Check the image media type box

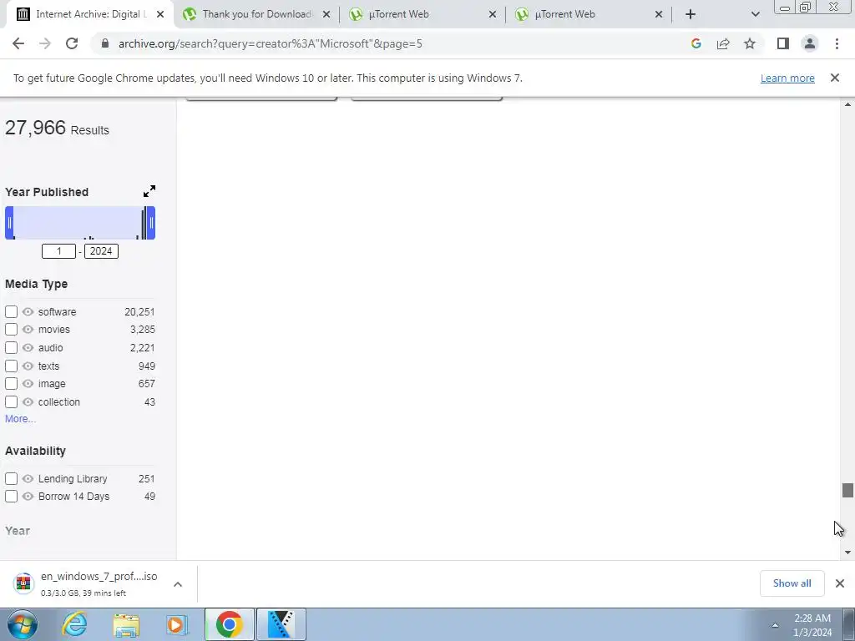[11, 384]
